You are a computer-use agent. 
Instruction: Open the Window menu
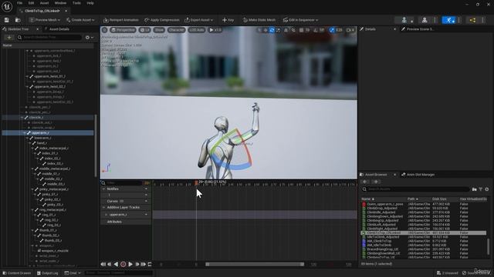[60, 3]
